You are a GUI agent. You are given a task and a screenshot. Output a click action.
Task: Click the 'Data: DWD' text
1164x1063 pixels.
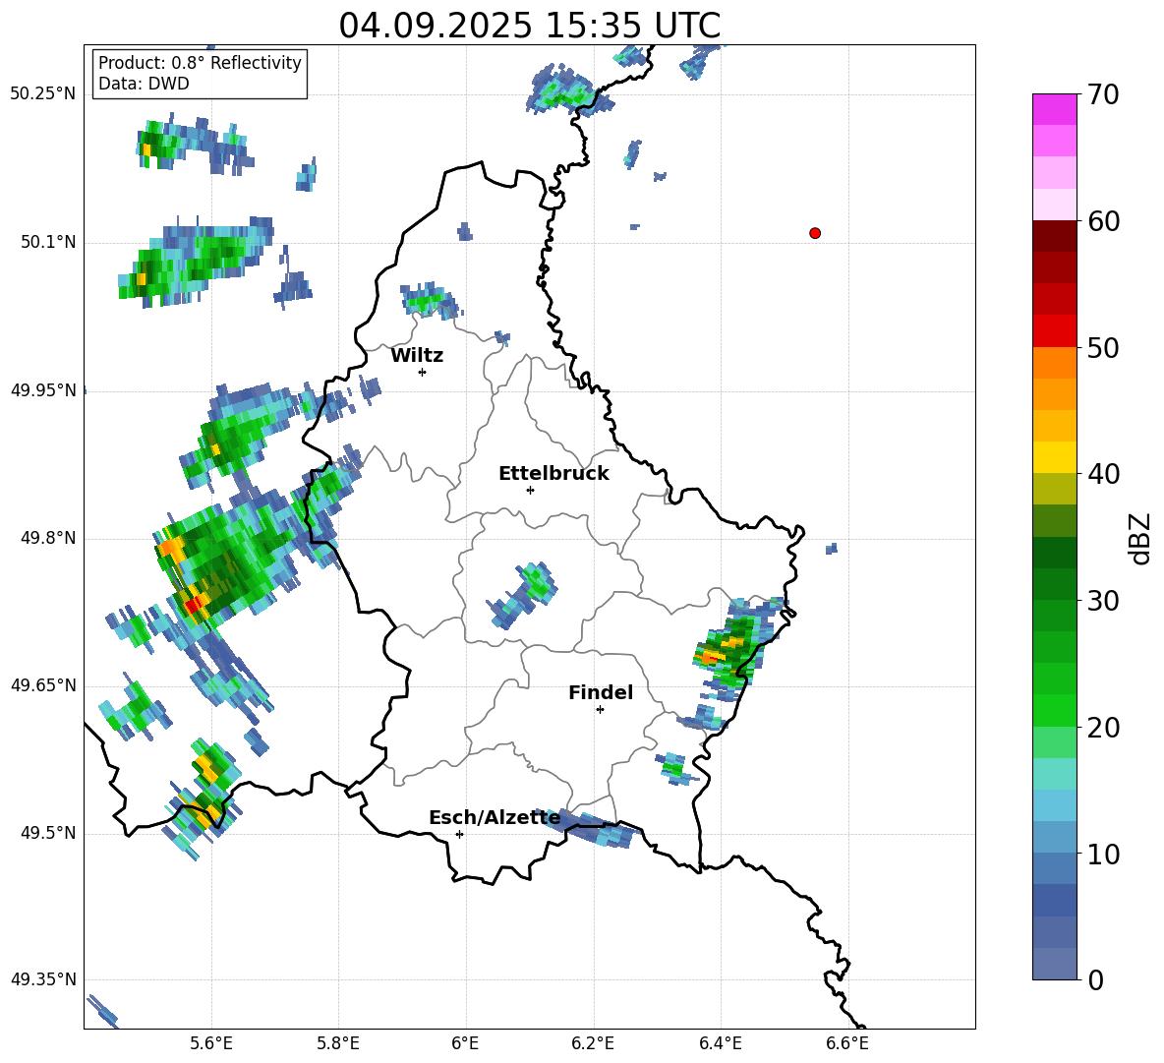coord(144,84)
